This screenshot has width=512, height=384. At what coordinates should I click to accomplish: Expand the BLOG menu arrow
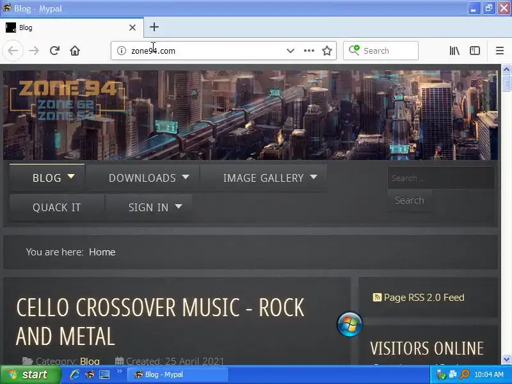[71, 177]
